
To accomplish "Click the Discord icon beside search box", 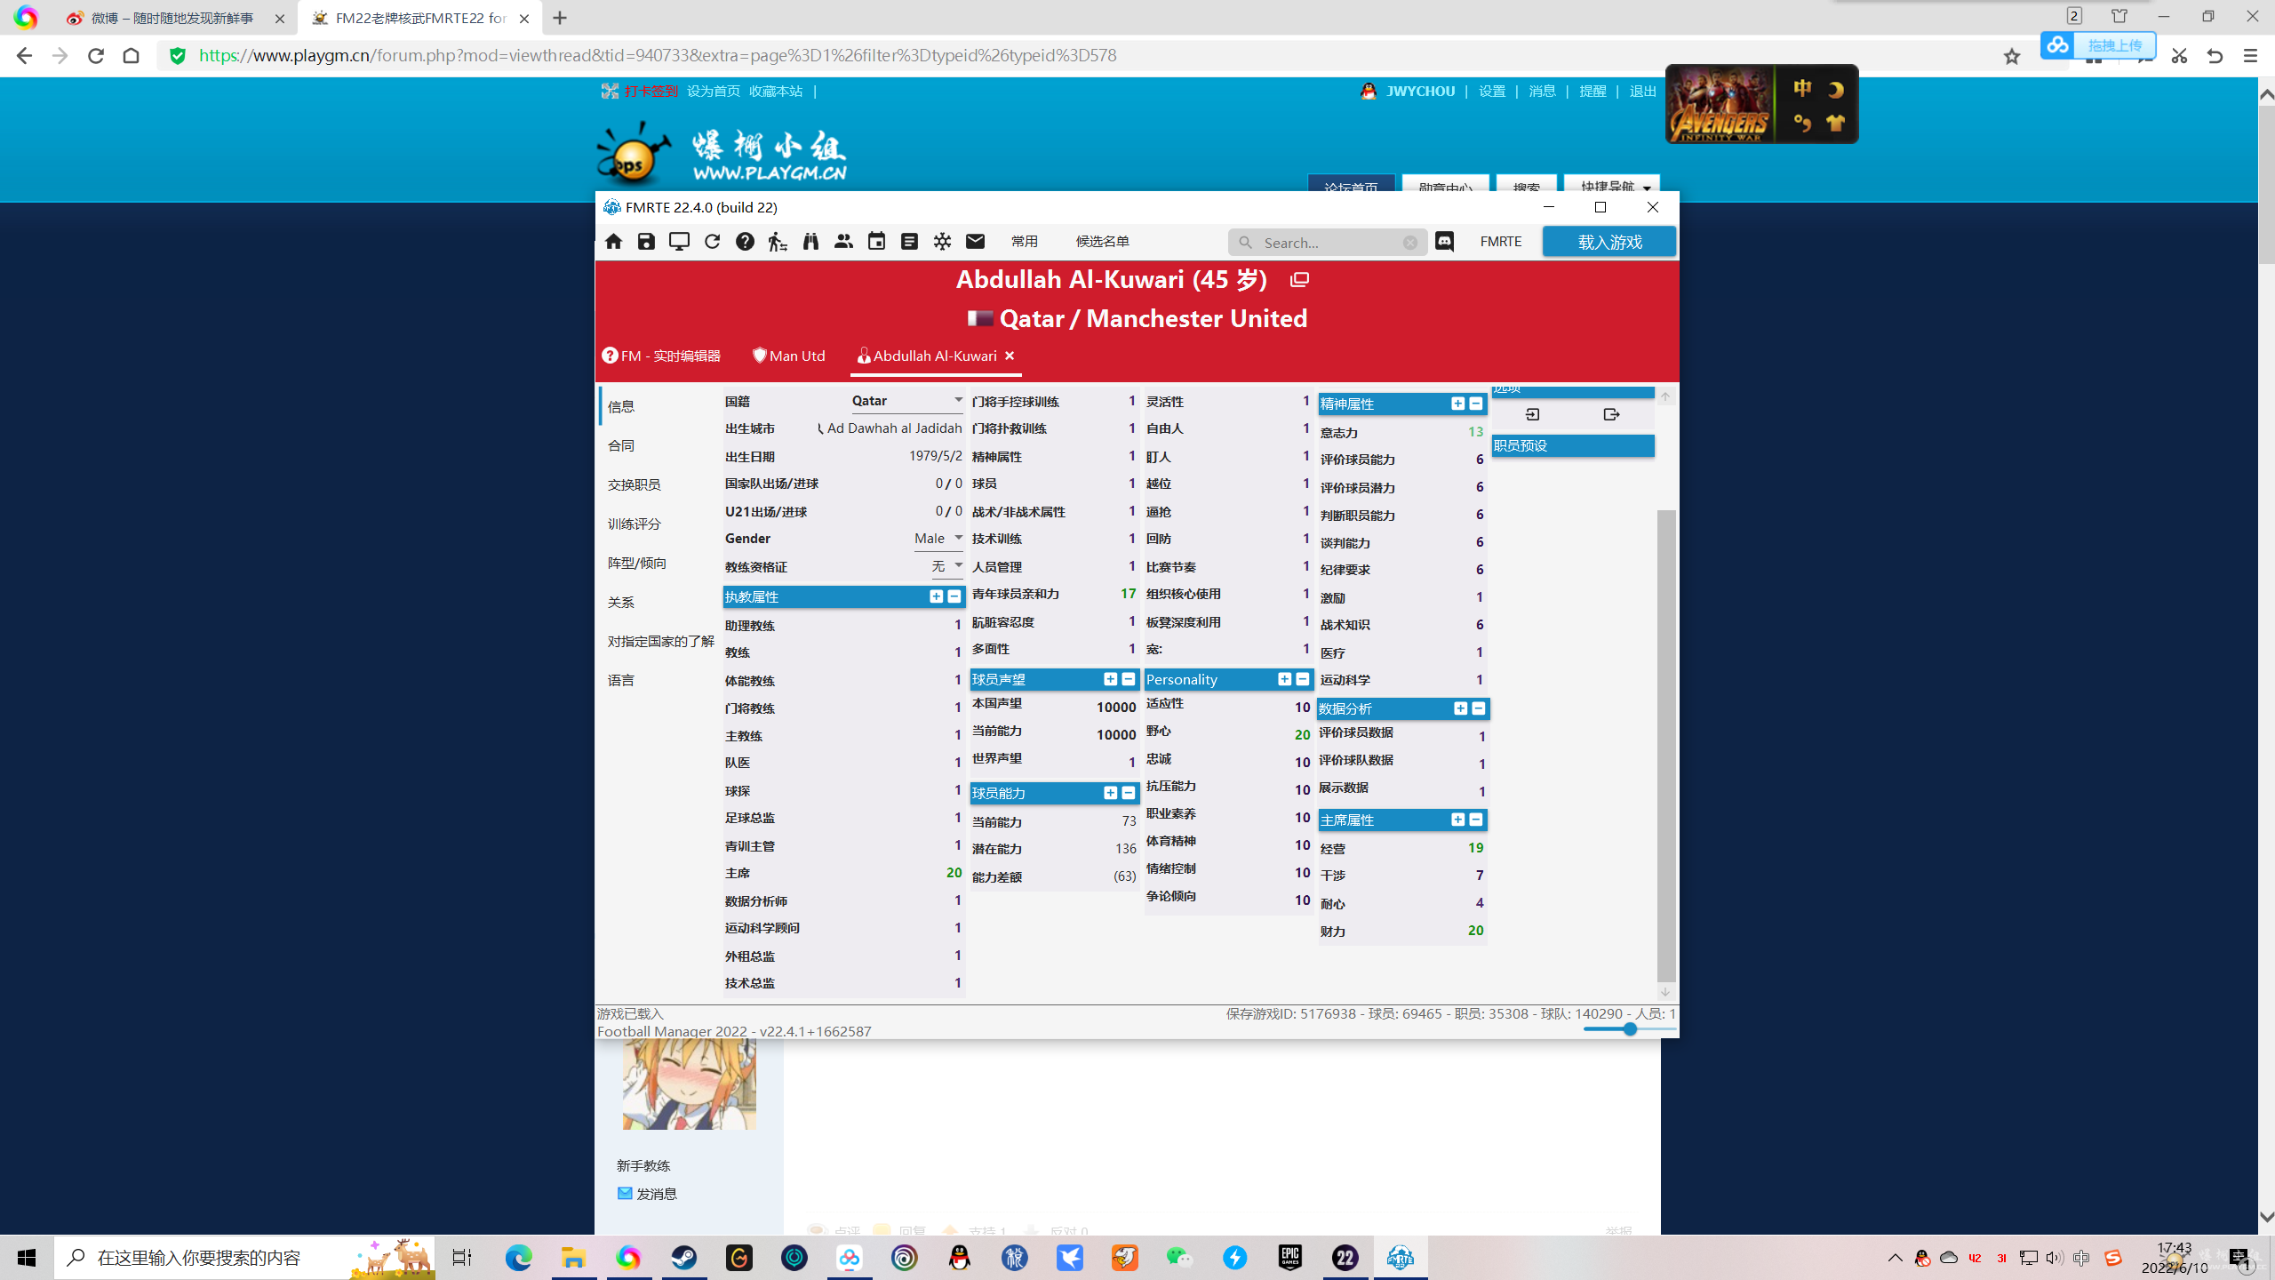I will (x=1444, y=242).
